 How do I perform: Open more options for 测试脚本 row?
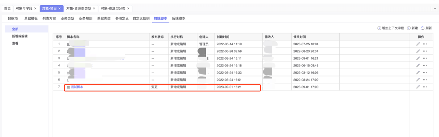(425, 87)
